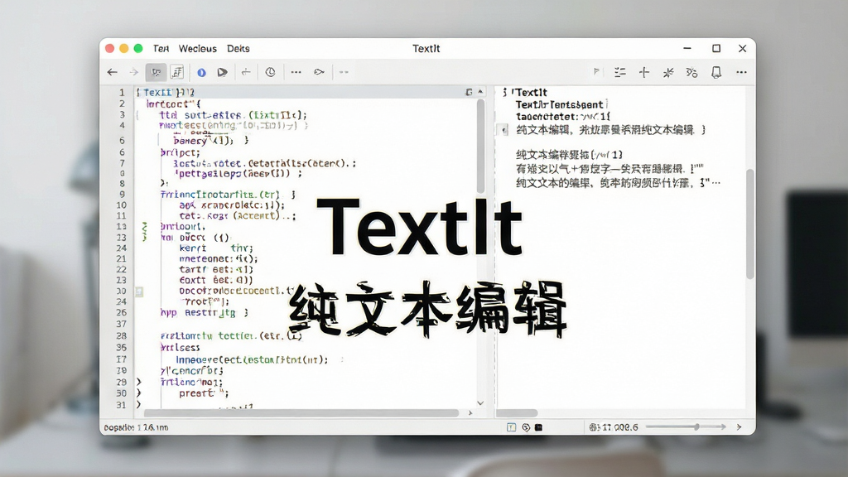Click the editor's vertical scrollbar down arrow
Screen dimensions: 848x477
pyautogui.click(x=480, y=403)
